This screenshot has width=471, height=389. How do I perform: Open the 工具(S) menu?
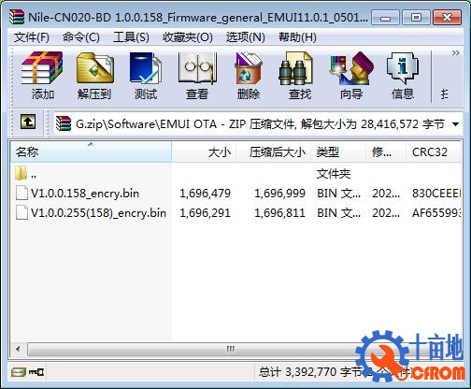click(x=131, y=37)
